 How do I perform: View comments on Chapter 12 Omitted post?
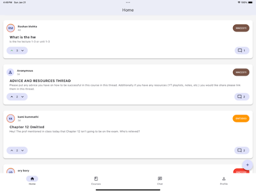(x=242, y=150)
